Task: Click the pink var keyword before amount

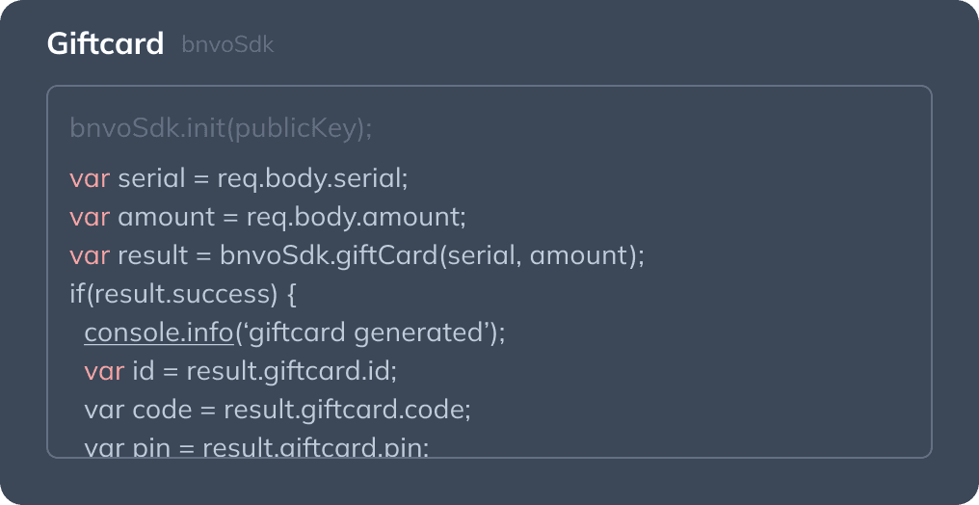Action: coord(90,217)
